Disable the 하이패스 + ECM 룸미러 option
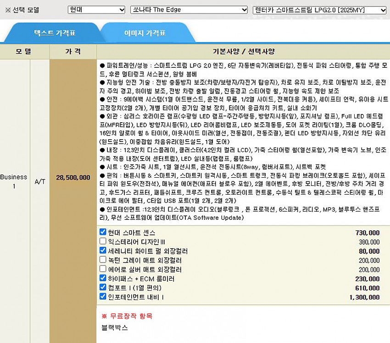Screen dimensions: 390x343 click(x=103, y=278)
